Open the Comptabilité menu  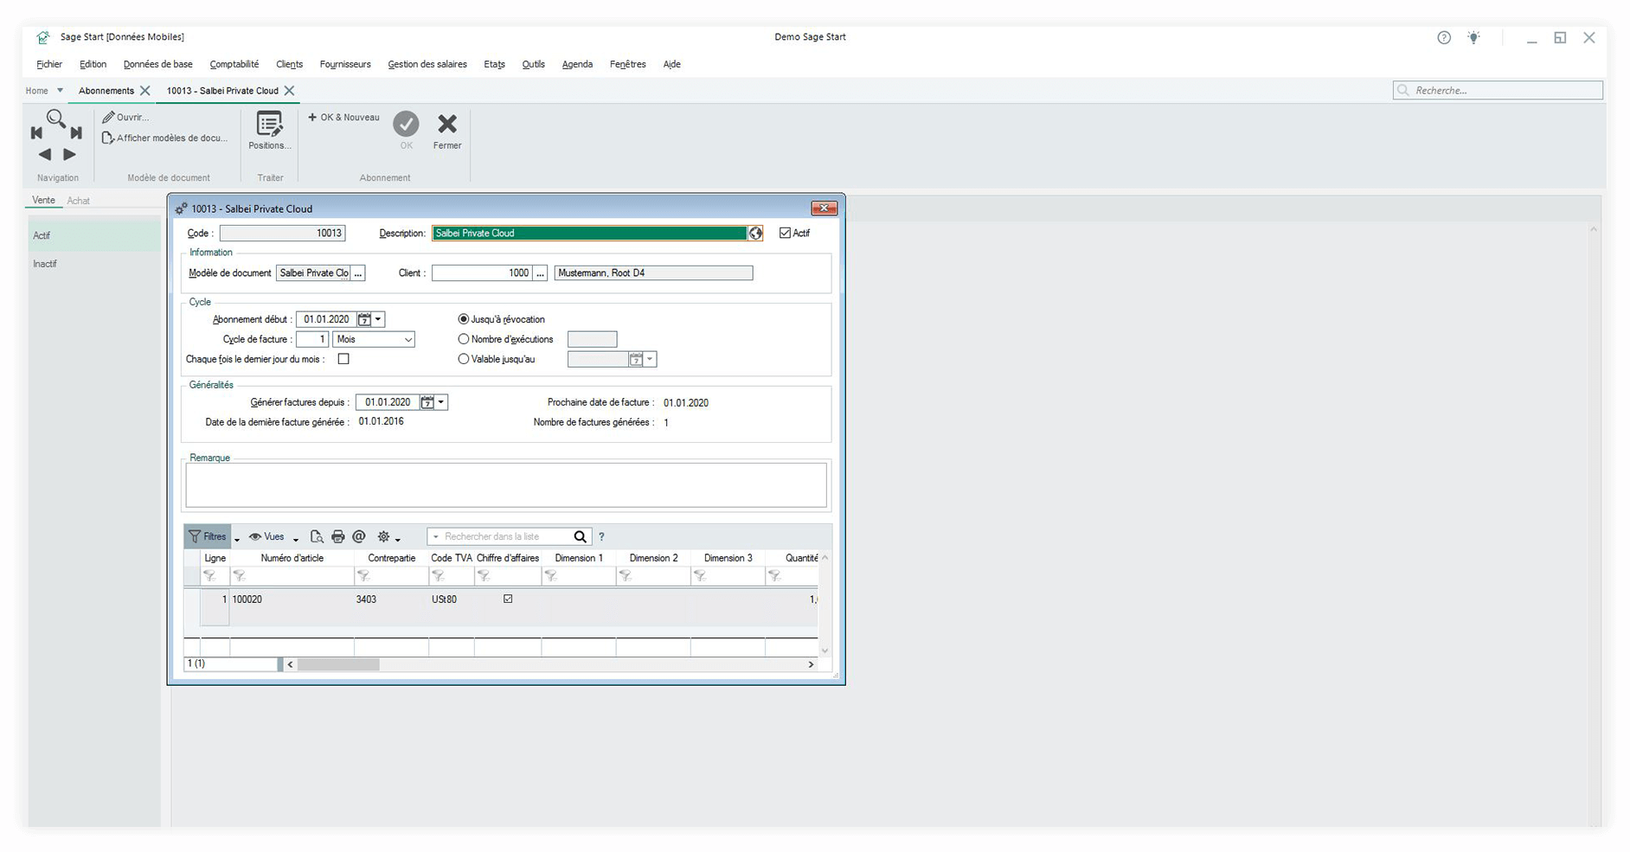(x=234, y=64)
